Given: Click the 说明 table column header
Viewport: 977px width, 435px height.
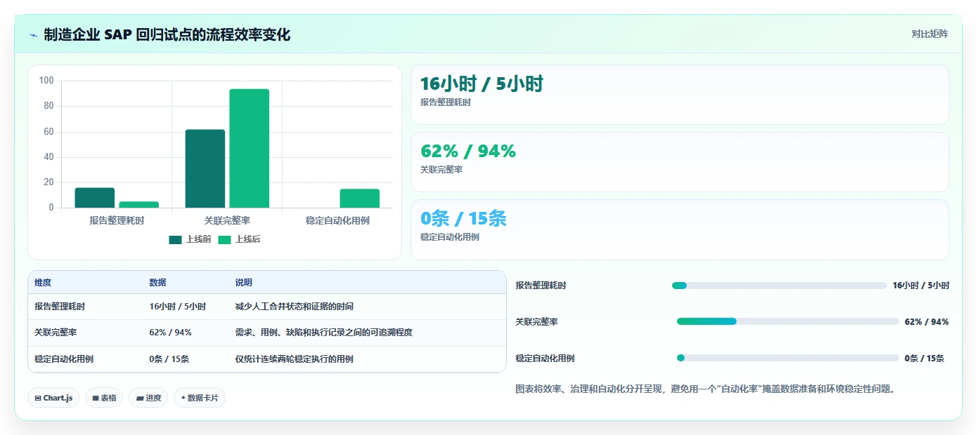Looking at the screenshot, I should coord(243,283).
